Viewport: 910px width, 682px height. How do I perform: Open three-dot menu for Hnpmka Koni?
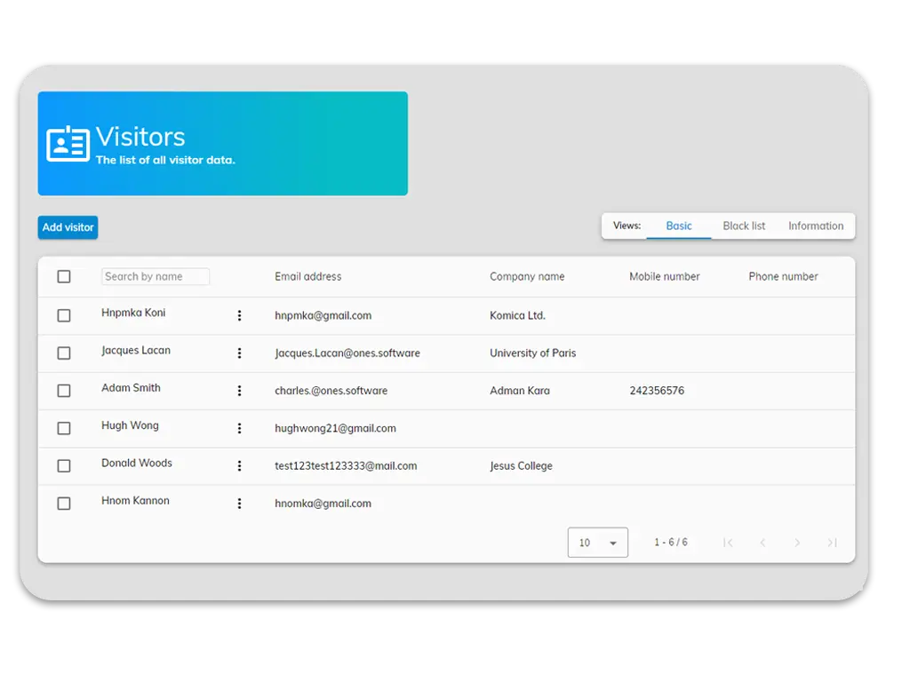pyautogui.click(x=239, y=315)
